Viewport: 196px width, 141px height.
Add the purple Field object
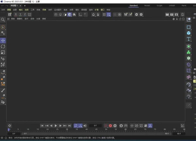[x=188, y=77]
